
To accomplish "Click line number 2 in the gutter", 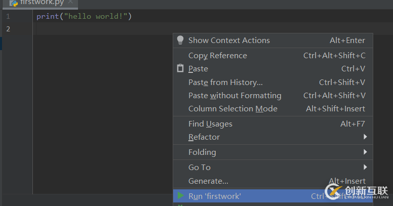I will point(8,29).
